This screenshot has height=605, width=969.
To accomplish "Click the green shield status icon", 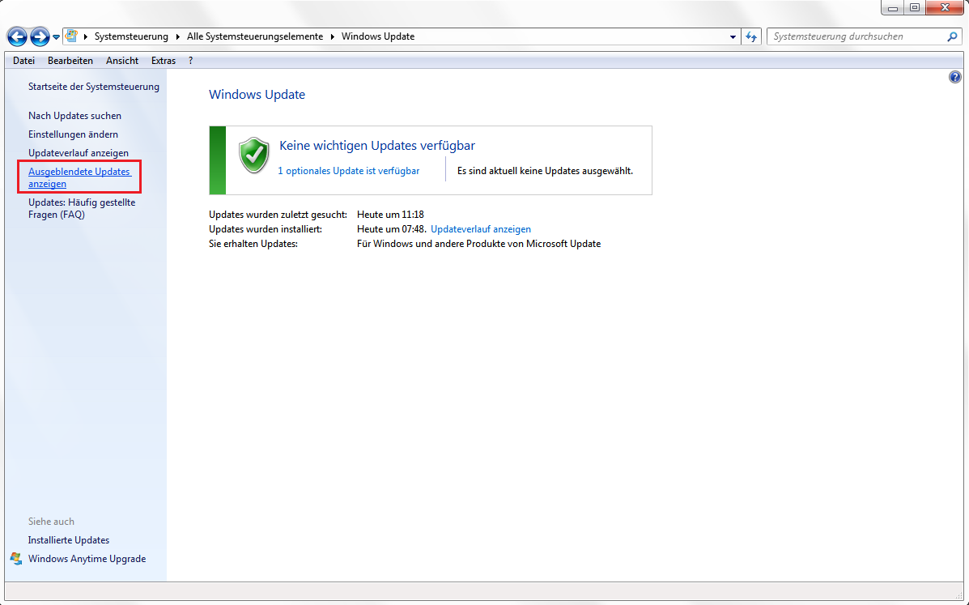I will point(254,156).
